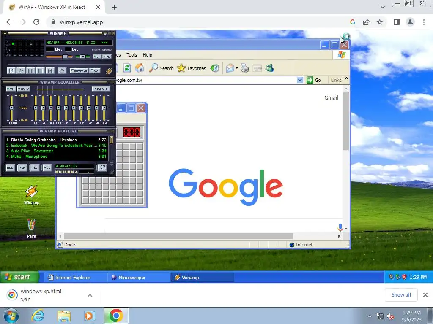433x324 pixels.
Task: Click the Winamp song seek bar
Action: point(59,62)
